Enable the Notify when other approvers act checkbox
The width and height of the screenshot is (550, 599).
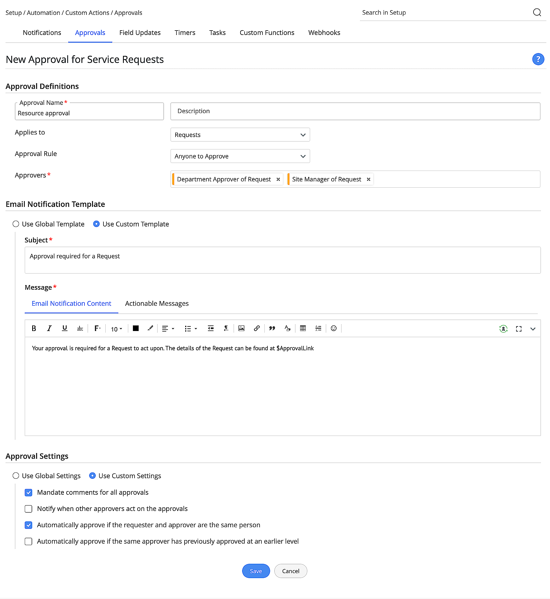(28, 509)
